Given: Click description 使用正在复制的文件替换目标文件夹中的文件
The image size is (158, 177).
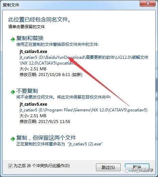Looking at the screenshot, I should [57, 45].
